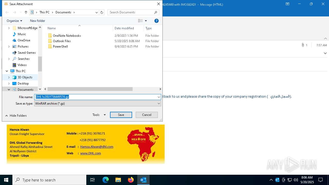Expand the Searches tree node
The height and width of the screenshot is (185, 329).
tap(9, 59)
